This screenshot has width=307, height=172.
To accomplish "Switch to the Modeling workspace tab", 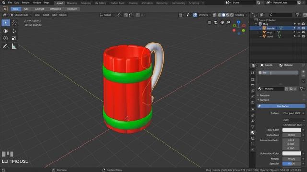I will (71, 3).
